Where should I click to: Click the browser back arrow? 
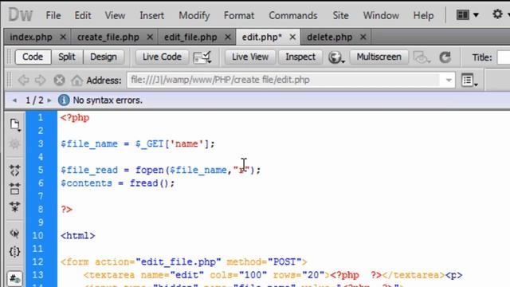point(23,80)
